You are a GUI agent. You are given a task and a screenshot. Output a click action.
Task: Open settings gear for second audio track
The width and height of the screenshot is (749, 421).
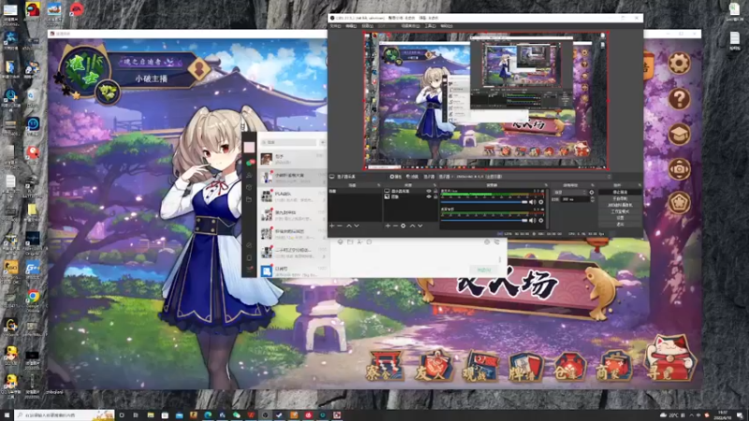(x=541, y=221)
